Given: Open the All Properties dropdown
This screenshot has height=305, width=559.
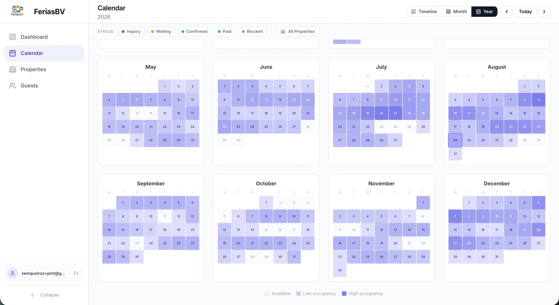Looking at the screenshot, I should pos(298,31).
